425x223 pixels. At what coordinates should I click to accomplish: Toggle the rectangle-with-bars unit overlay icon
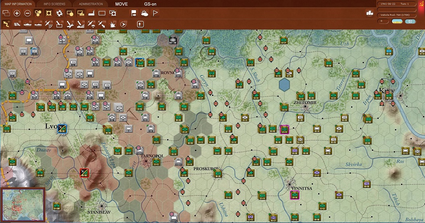point(80,13)
